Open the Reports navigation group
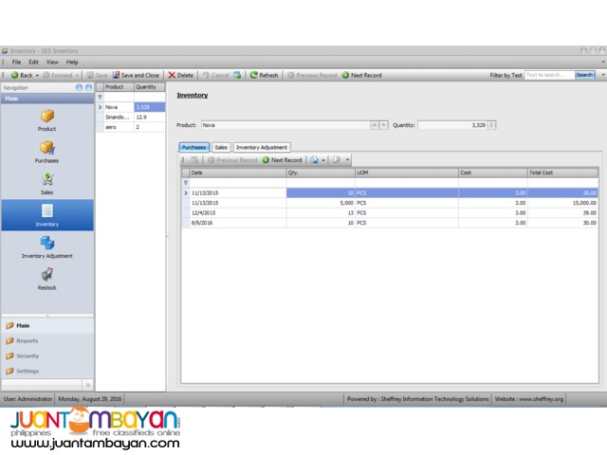 47,341
